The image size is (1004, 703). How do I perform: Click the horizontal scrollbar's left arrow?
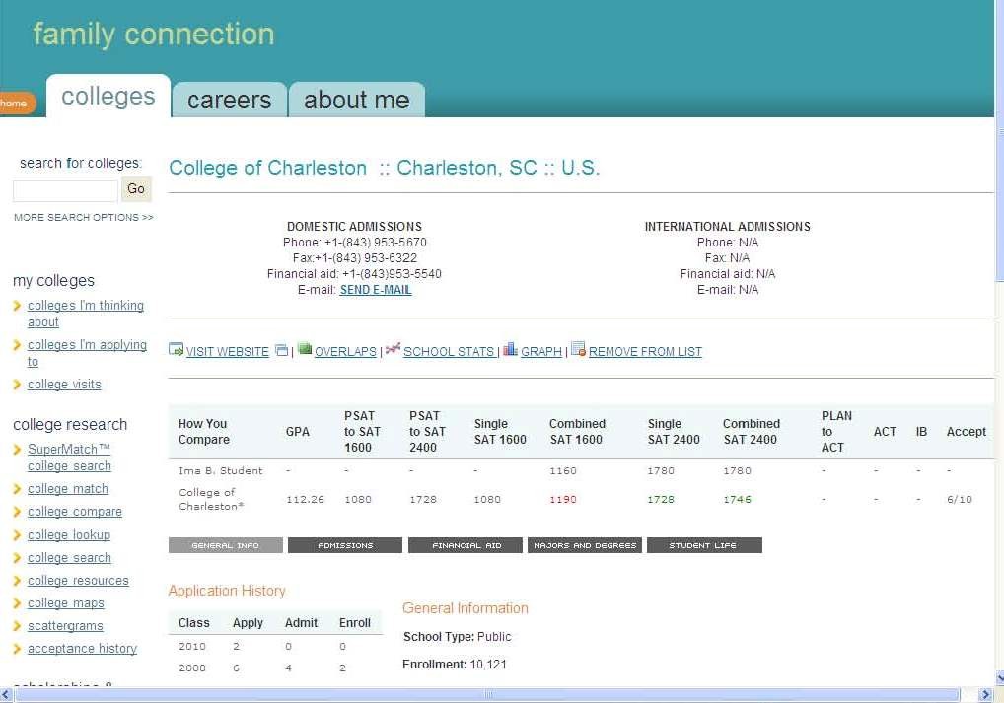[6, 695]
